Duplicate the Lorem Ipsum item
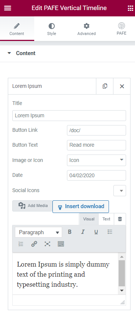Screen dimensions: 135x312 105,86
